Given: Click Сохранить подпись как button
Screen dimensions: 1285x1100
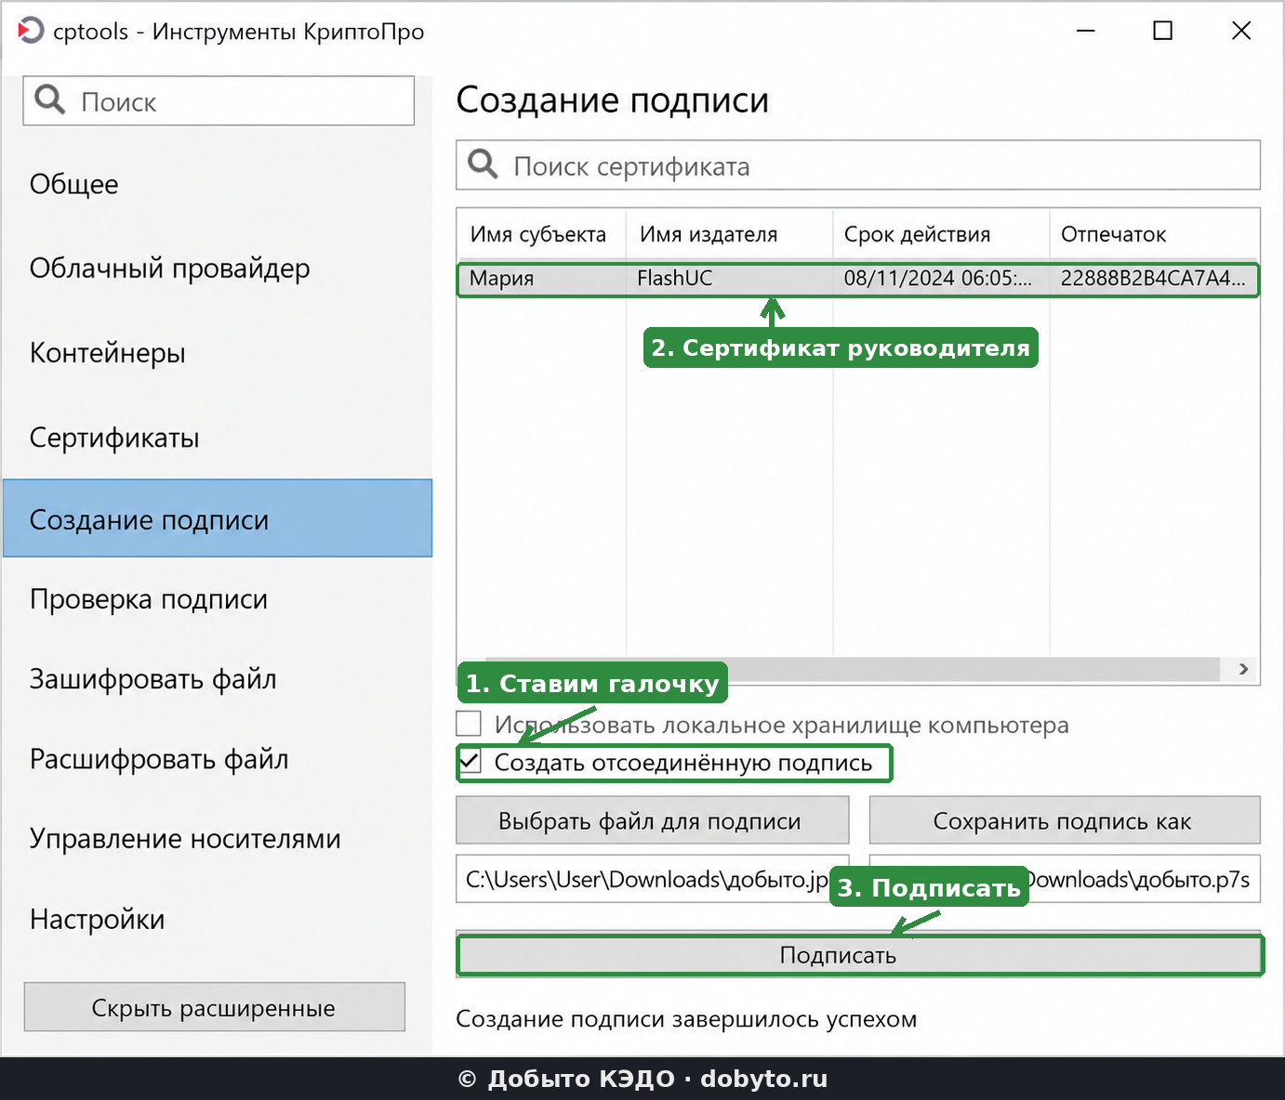Looking at the screenshot, I should click(1065, 820).
